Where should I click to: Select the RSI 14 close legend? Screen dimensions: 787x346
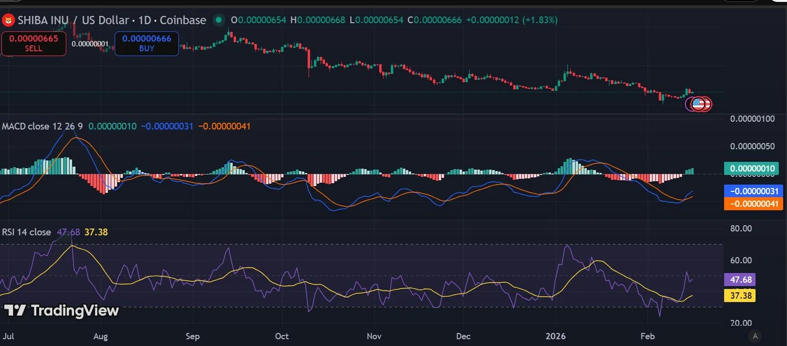point(27,232)
